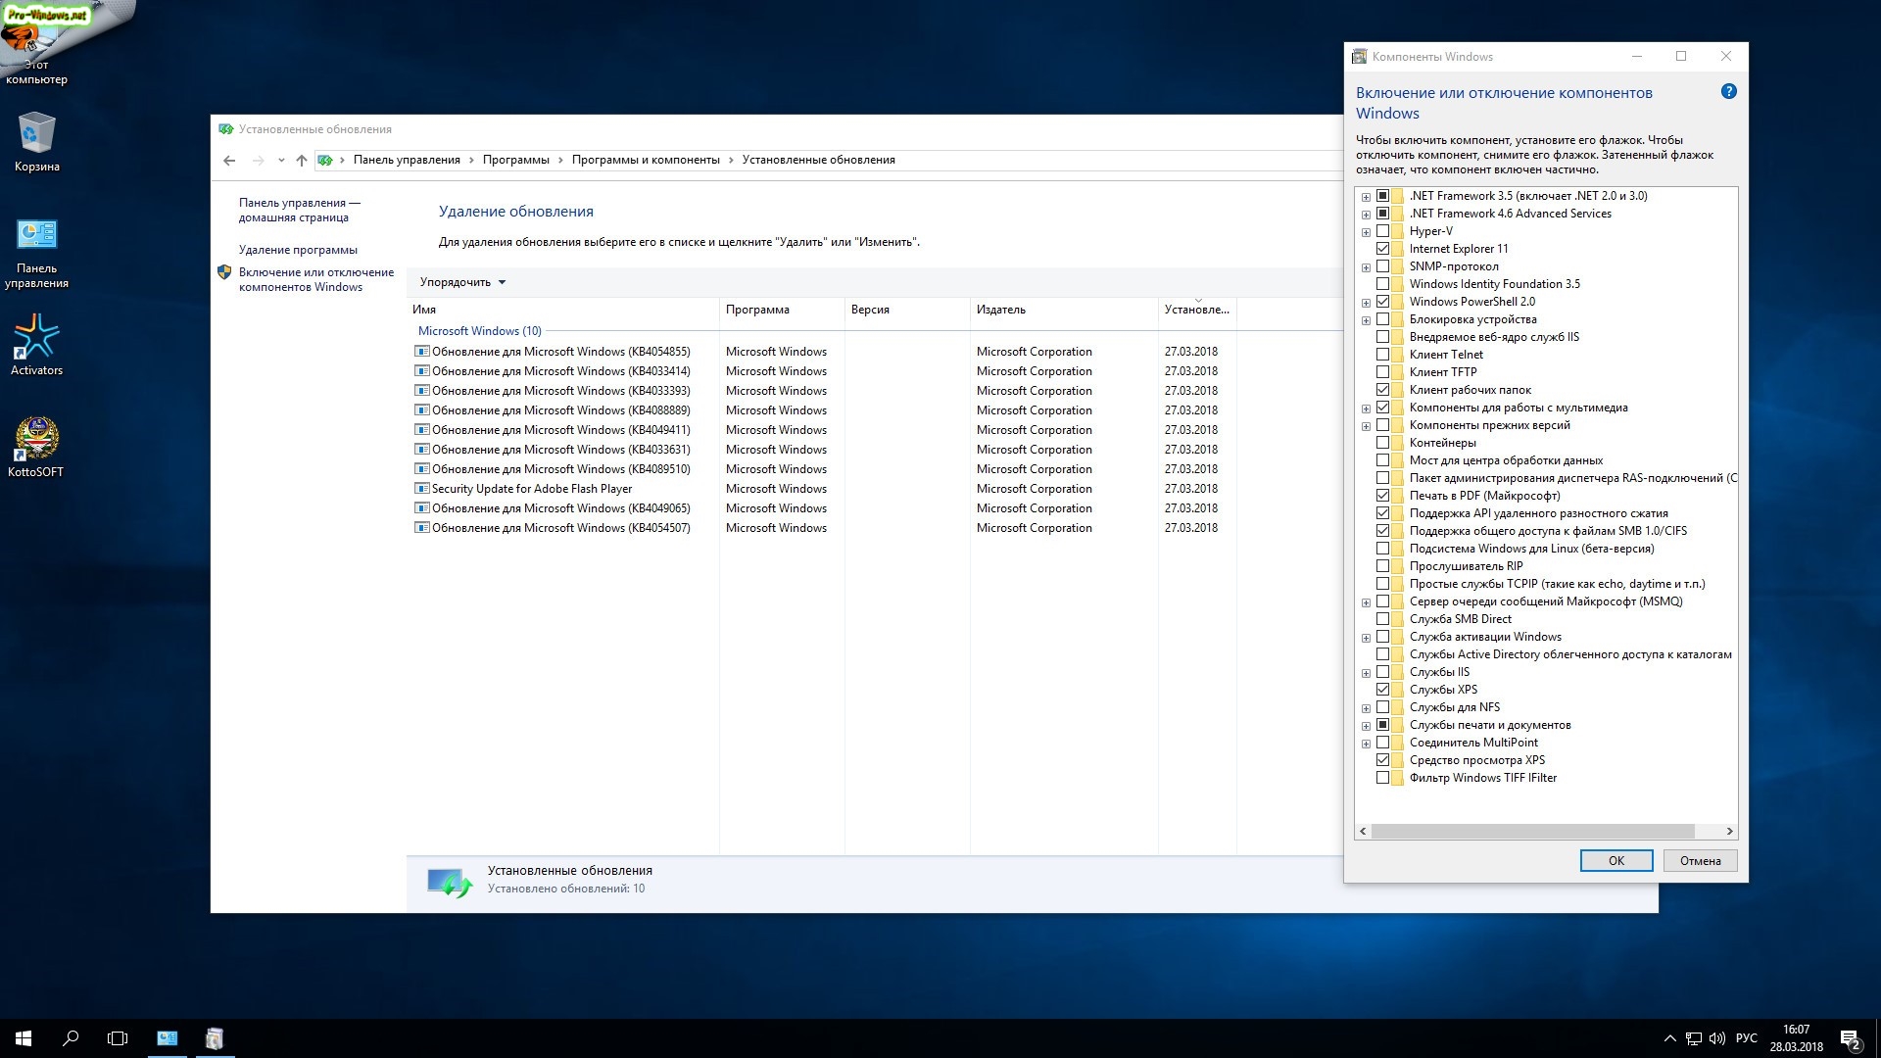Navigate up one level with up arrow
Screen dimensions: 1881x1058
(302, 160)
